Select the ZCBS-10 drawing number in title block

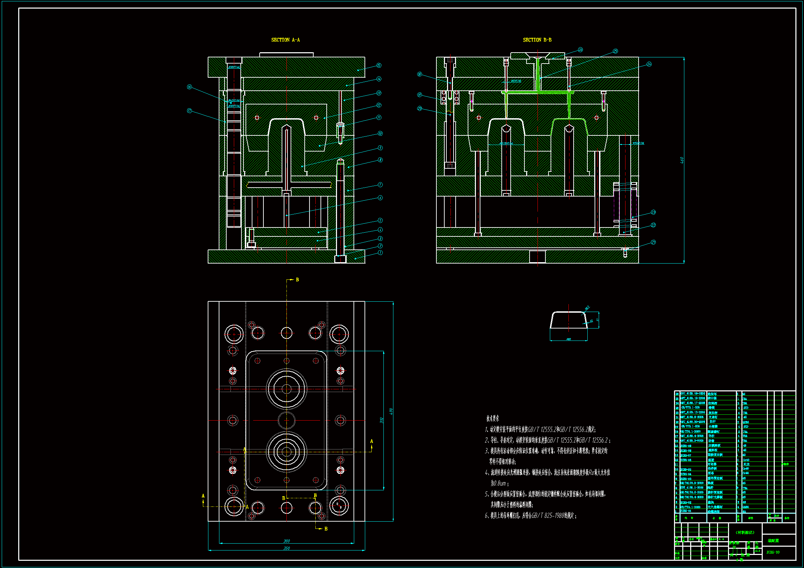coord(773,552)
